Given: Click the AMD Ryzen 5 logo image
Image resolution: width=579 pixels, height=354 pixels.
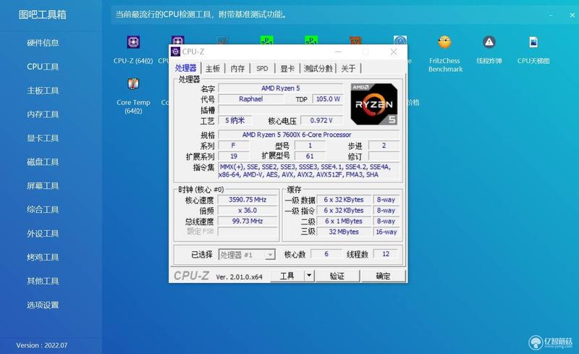Looking at the screenshot, I should pos(374,104).
